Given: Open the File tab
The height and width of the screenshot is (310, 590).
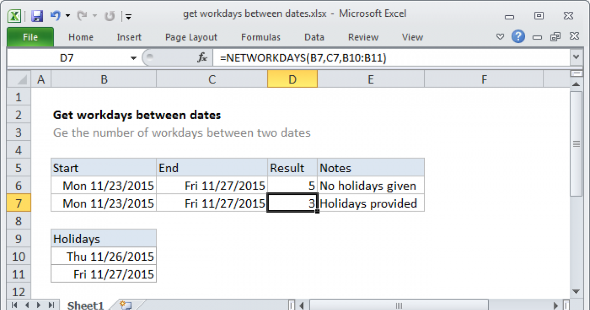Looking at the screenshot, I should (30, 37).
